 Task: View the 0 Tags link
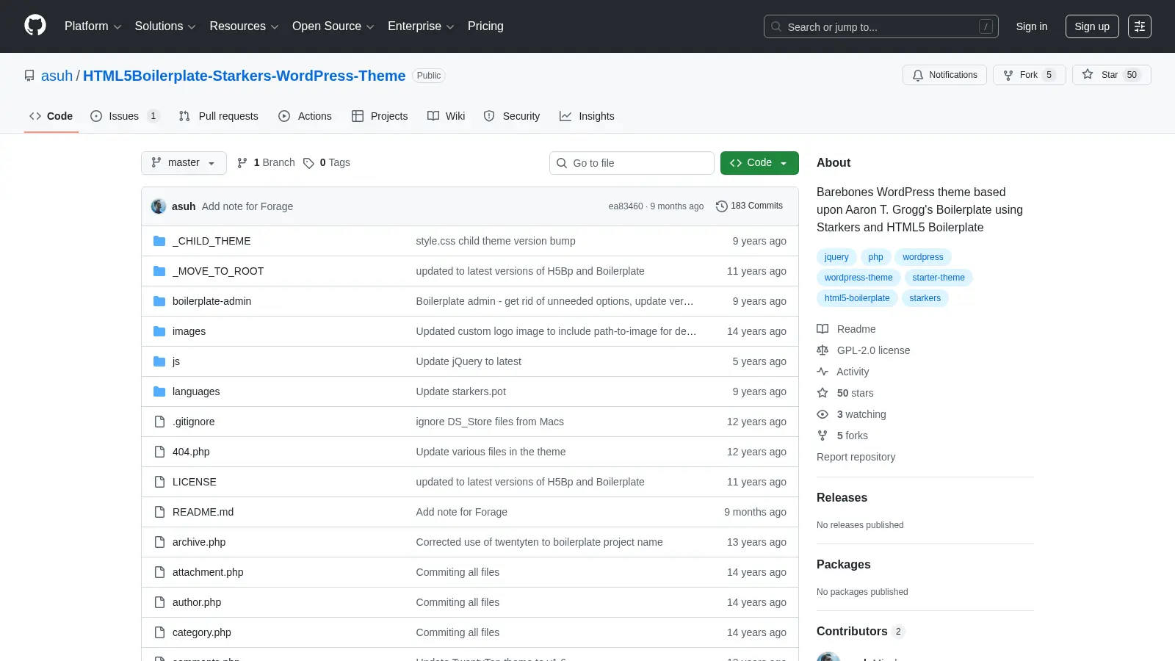(x=327, y=163)
